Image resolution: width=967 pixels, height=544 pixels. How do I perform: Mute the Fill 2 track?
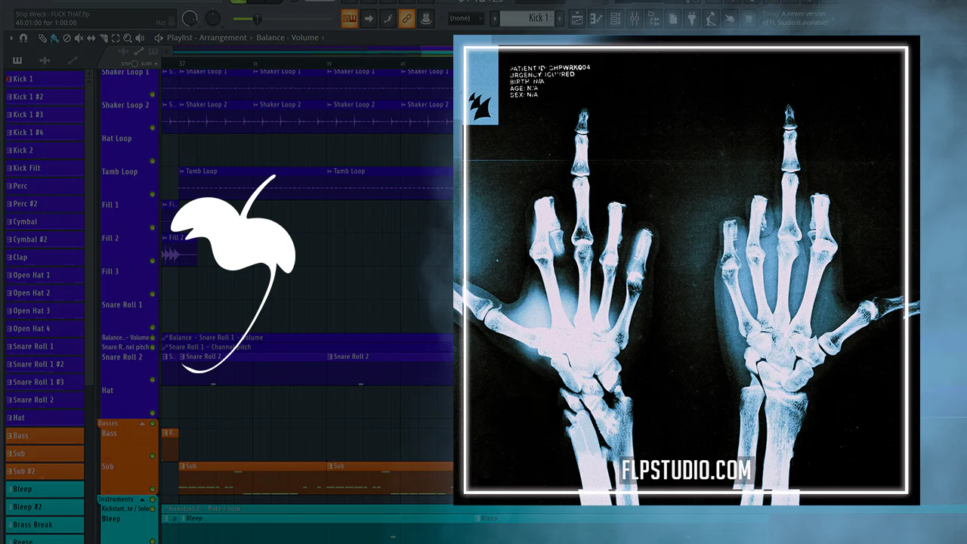tap(153, 261)
